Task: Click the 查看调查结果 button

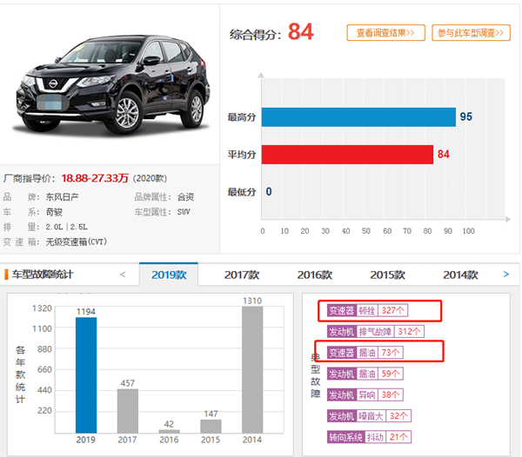Action: click(385, 33)
